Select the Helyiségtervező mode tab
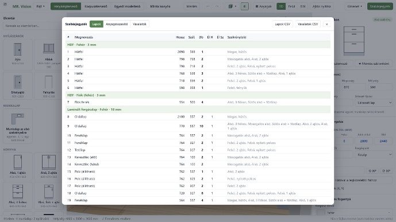 point(66,6)
